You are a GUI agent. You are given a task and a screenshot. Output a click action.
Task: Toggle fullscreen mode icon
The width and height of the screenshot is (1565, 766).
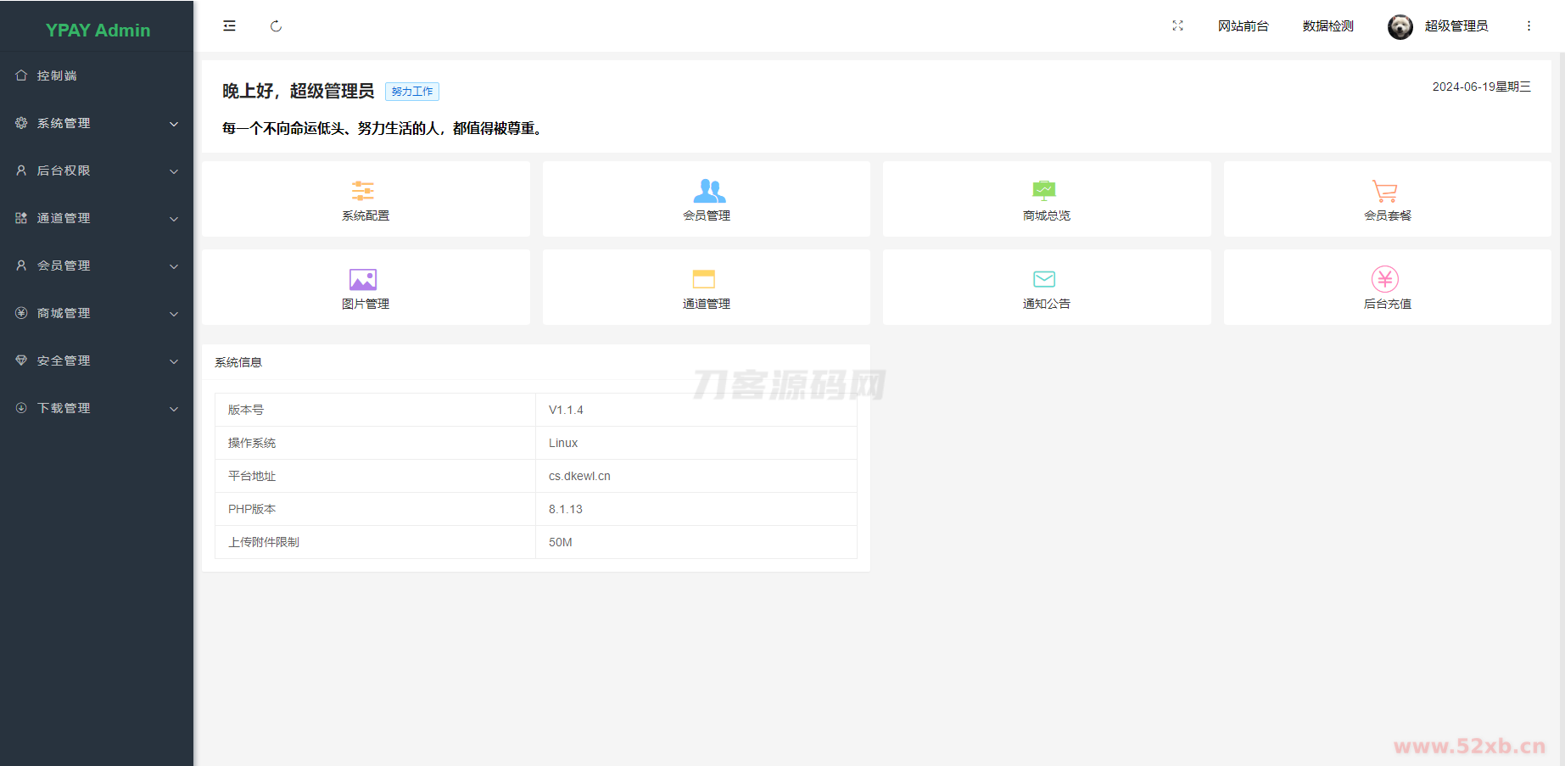click(x=1177, y=26)
